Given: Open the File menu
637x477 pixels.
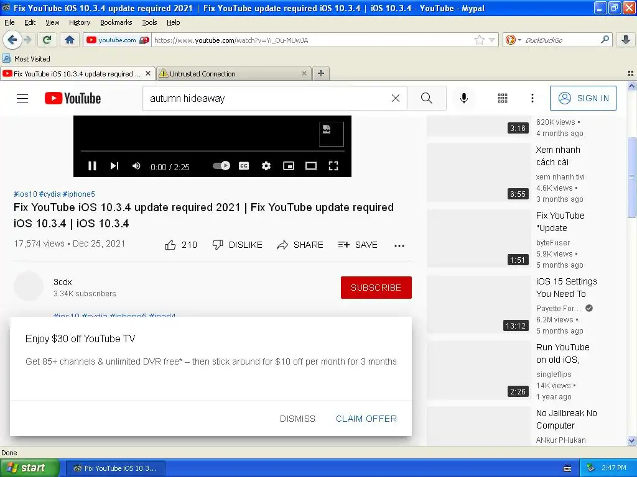Looking at the screenshot, I should 9,22.
